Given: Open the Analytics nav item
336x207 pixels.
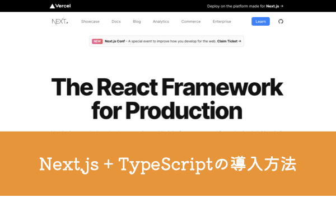Looking at the screenshot, I should pyautogui.click(x=161, y=21).
